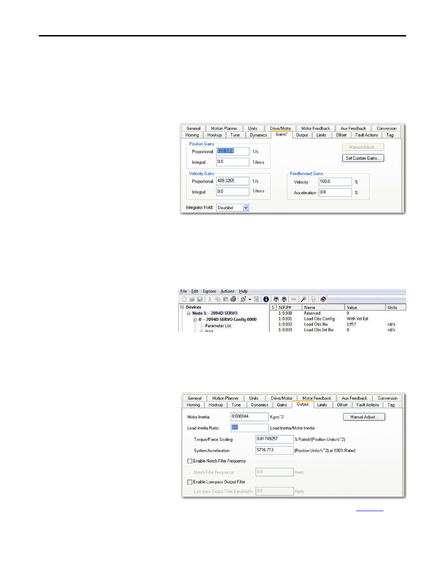Switch to Gains tab in the Output dialog
The height and width of the screenshot is (577, 446).
[x=282, y=405]
